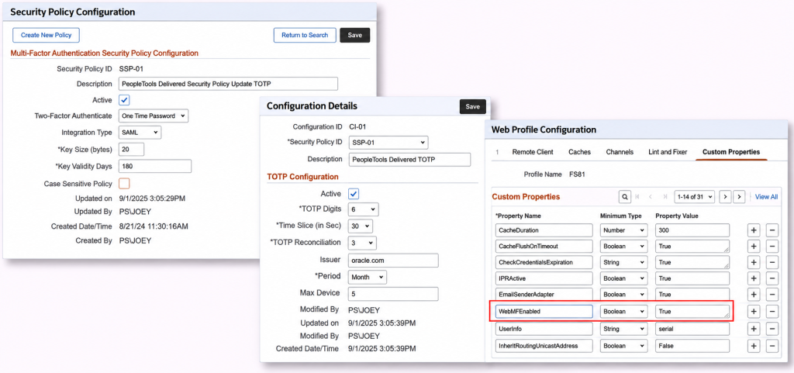This screenshot has width=794, height=373.
Task: Open the Integration Type dropdown showing SAML
Action: 140,133
